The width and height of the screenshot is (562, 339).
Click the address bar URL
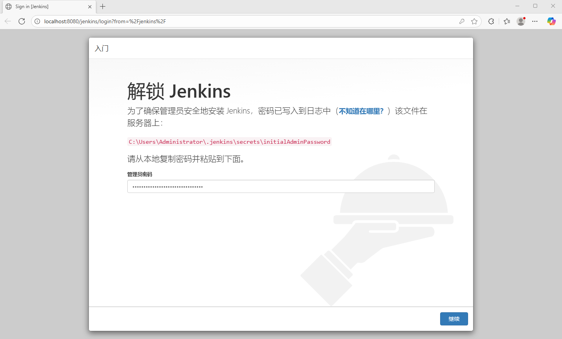105,21
